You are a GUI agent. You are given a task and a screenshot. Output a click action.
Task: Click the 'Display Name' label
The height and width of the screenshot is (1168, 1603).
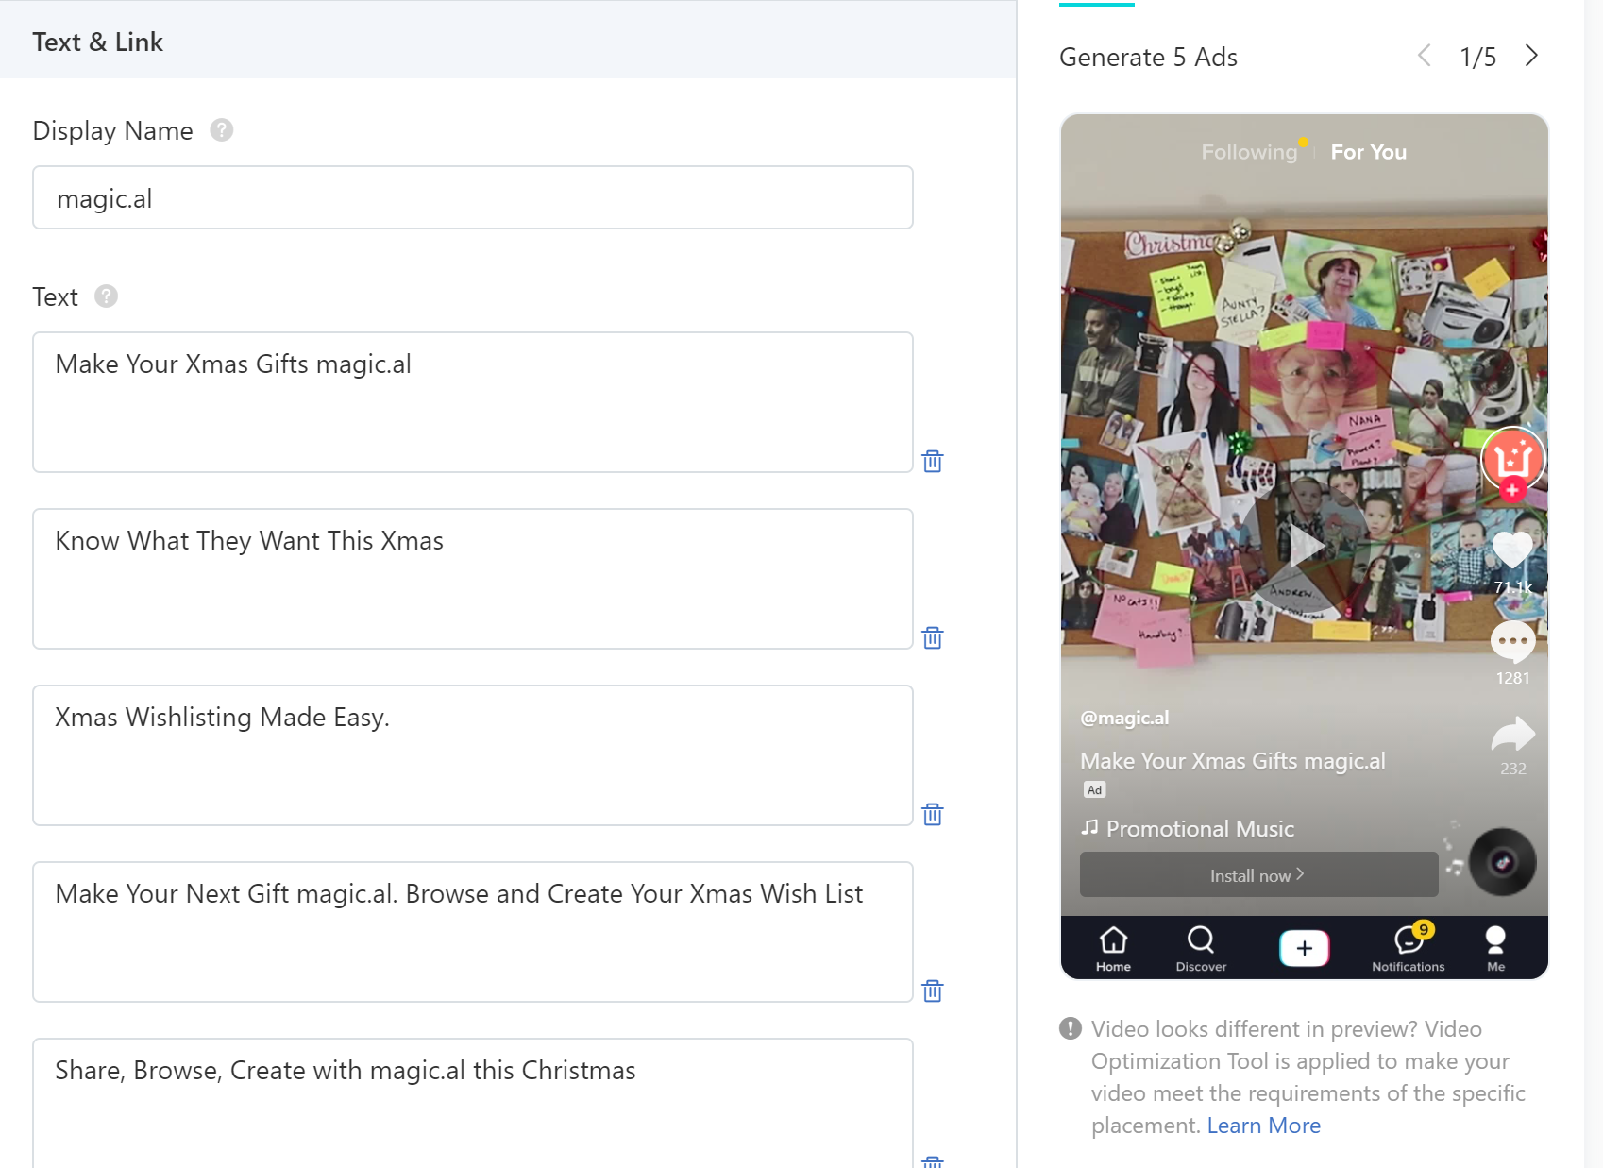[x=112, y=131]
